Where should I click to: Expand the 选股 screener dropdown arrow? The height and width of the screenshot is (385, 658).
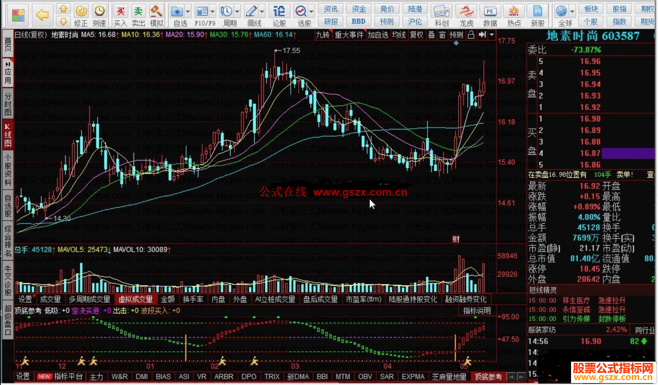point(311,11)
